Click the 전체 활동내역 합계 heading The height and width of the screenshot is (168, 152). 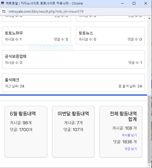point(123,116)
